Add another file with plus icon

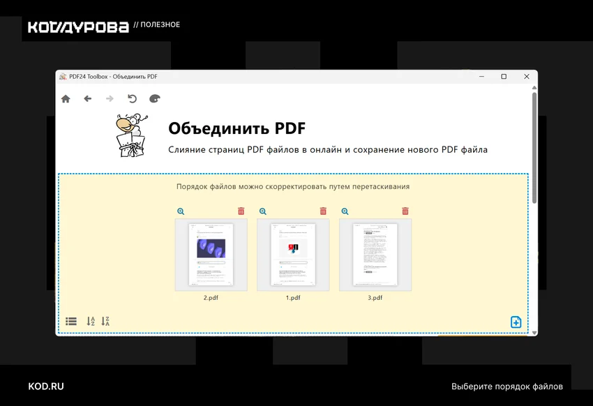coord(516,322)
